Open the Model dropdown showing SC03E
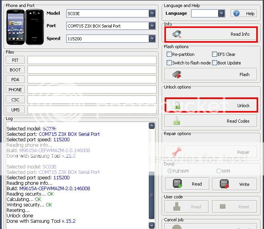The image size is (264, 229). click(152, 14)
